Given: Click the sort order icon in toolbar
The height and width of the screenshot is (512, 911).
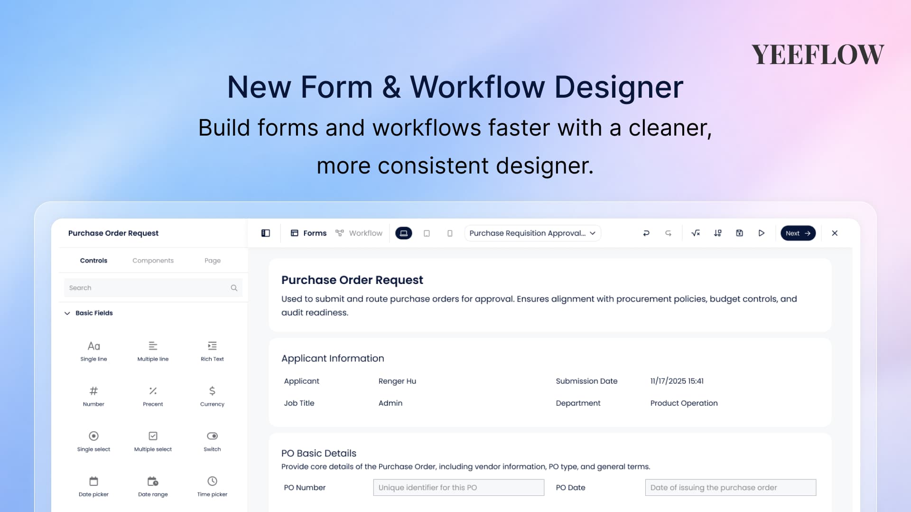Looking at the screenshot, I should point(717,233).
